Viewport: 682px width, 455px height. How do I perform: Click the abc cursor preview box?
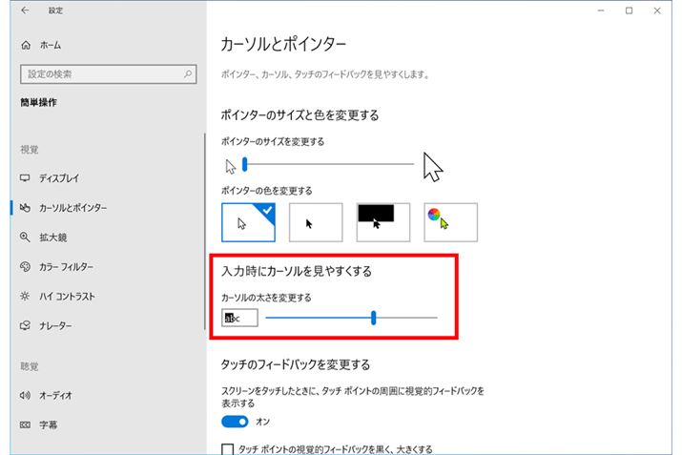click(x=239, y=318)
